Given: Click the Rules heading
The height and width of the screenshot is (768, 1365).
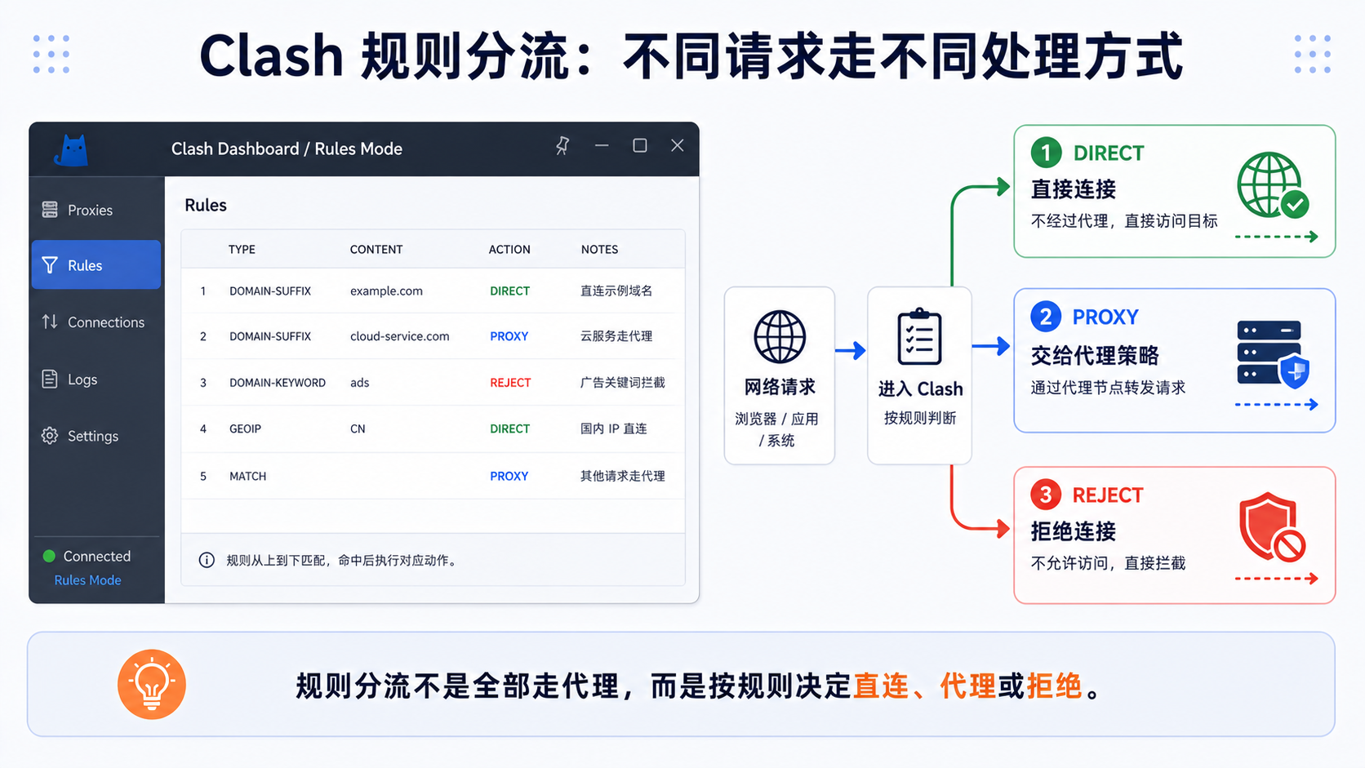Looking at the screenshot, I should (206, 206).
